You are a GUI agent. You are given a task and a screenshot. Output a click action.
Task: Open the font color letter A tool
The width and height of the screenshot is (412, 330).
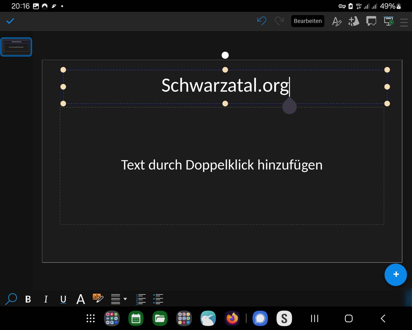click(x=81, y=299)
